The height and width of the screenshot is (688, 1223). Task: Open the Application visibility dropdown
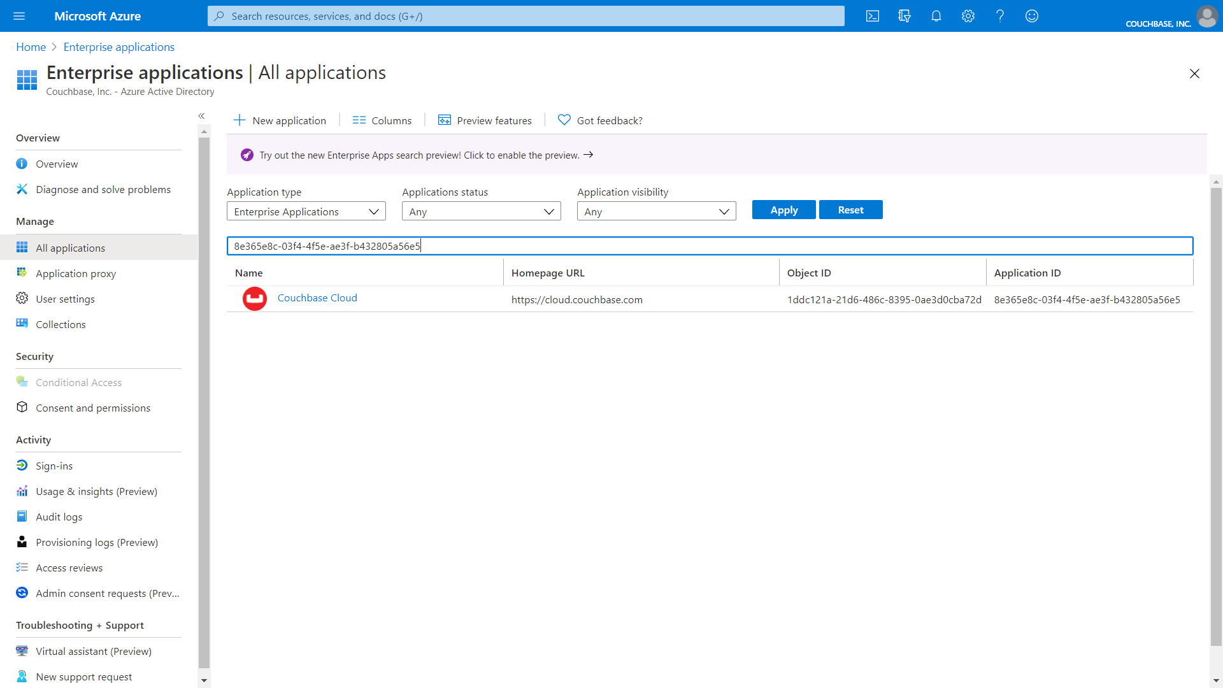[x=656, y=211]
